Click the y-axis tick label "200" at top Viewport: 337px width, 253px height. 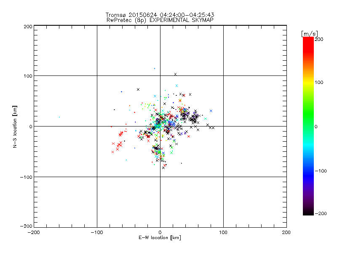[x=28, y=27]
